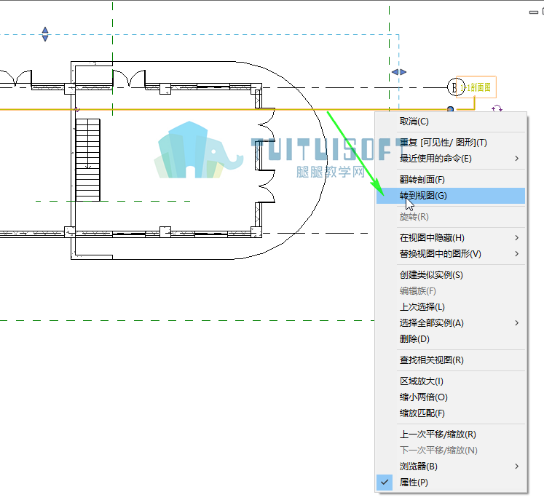
Task: Choose 上次选择(L) menu item
Action: pyautogui.click(x=450, y=307)
